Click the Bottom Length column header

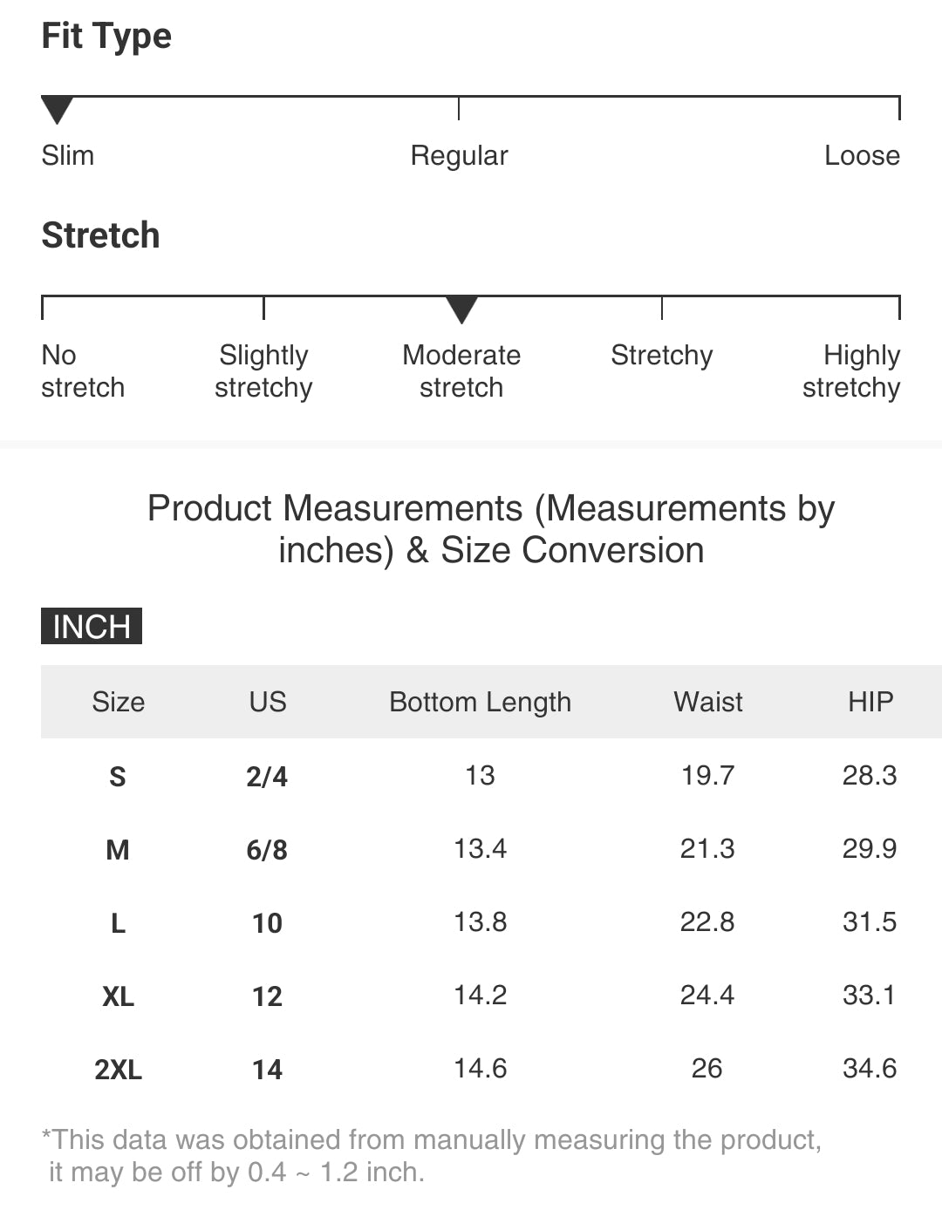pos(480,702)
